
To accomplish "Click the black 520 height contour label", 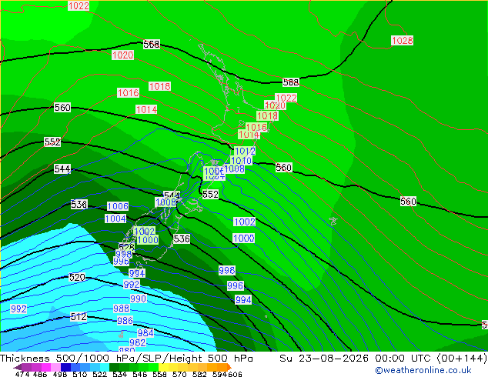I will [77, 277].
